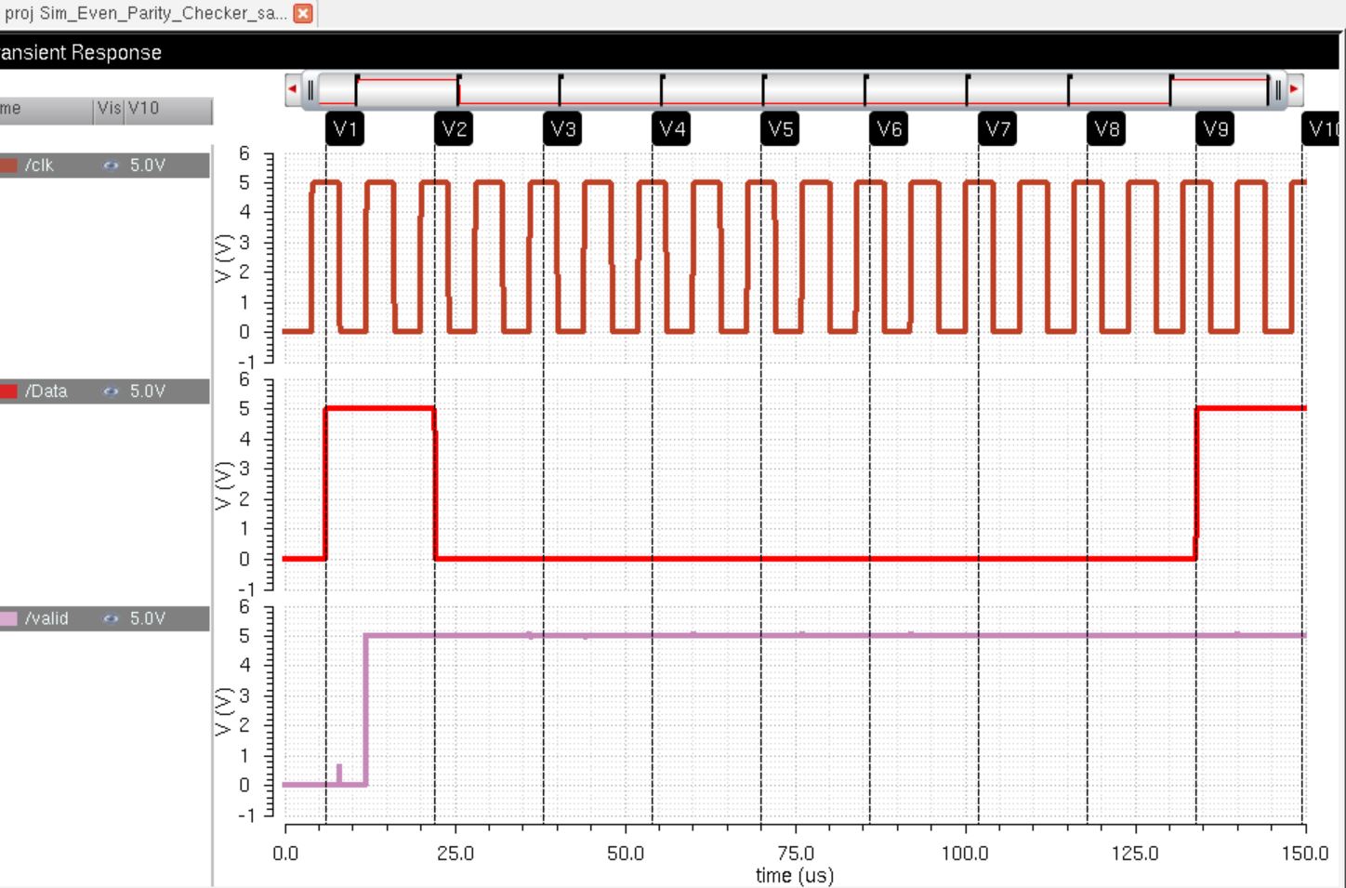Click the /Data value 5.0V

coord(147,391)
